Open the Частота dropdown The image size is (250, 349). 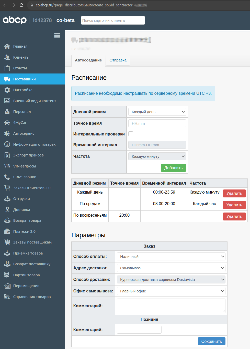pos(157,156)
